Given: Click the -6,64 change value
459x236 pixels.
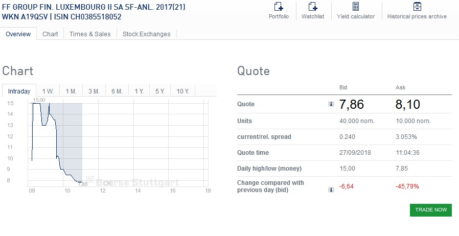Looking at the screenshot, I should 347,186.
